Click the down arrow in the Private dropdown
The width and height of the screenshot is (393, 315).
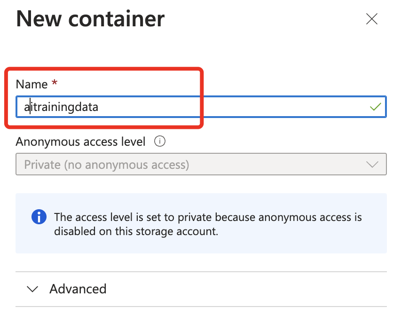[372, 165]
